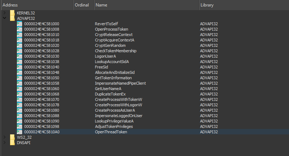Click the import icon at address 0000024E4C581040
Image resolution: width=289 pixels, height=156 pixels.
click(x=19, y=67)
